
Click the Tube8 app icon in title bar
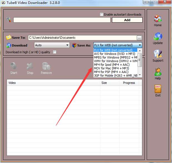[3, 3]
